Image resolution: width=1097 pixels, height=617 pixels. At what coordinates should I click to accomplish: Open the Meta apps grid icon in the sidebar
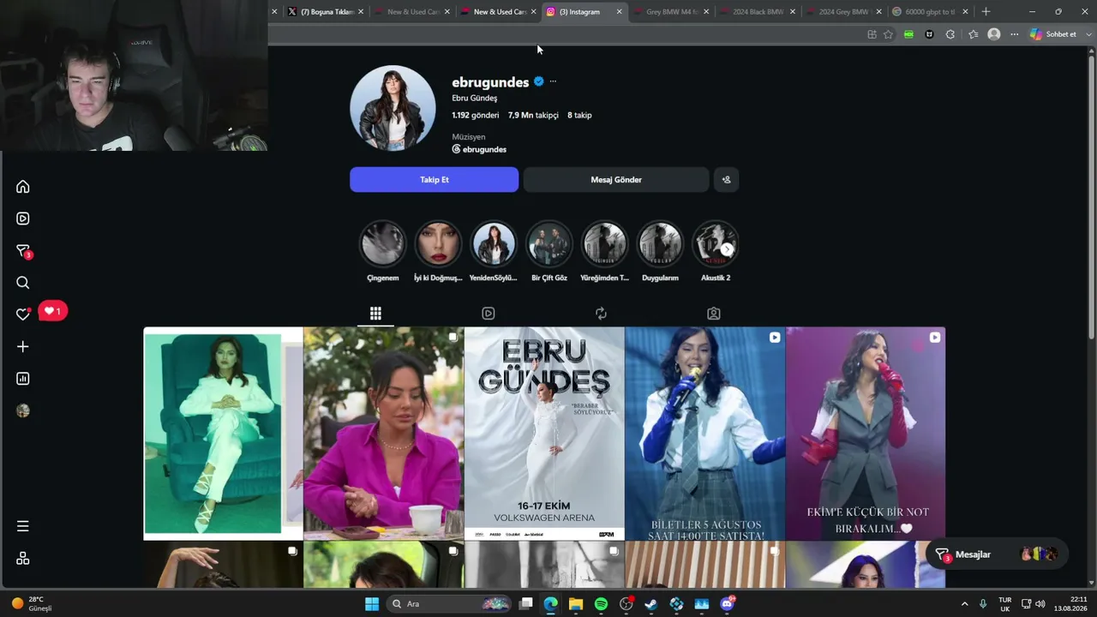[x=23, y=558]
